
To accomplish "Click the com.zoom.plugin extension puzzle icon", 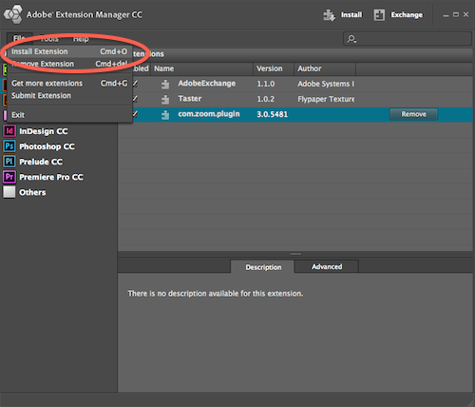I will pyautogui.click(x=165, y=114).
